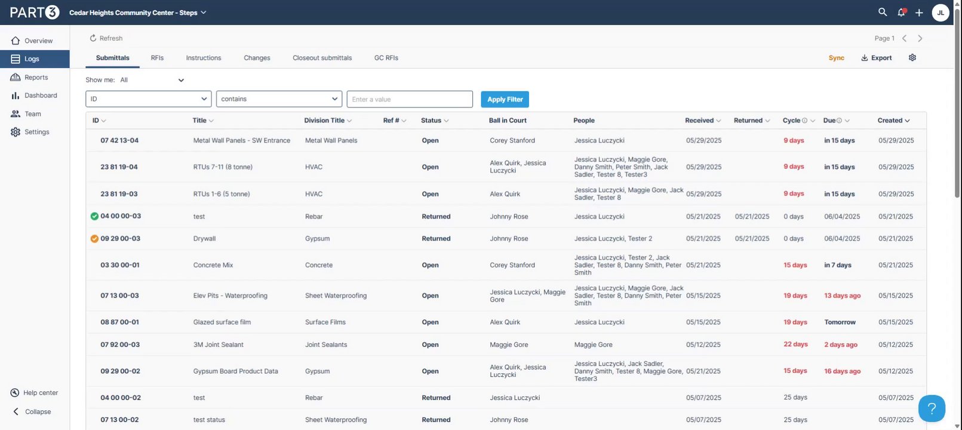Open submittal 23 81 19-03
Viewport: 962px width, 430px height.
[x=119, y=194]
